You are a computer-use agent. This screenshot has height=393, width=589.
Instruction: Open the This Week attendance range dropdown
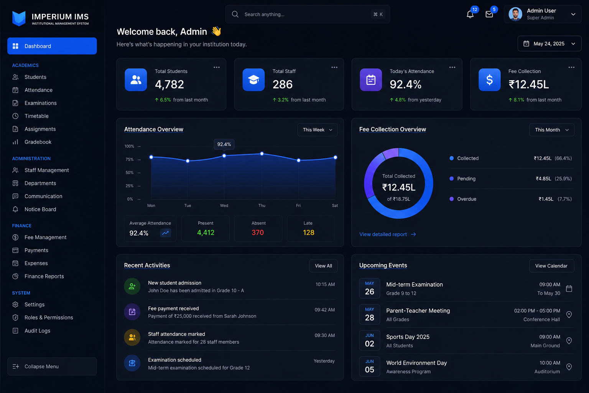318,130
